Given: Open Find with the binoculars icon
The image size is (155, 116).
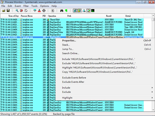Looking at the screenshot, I should point(62,11).
